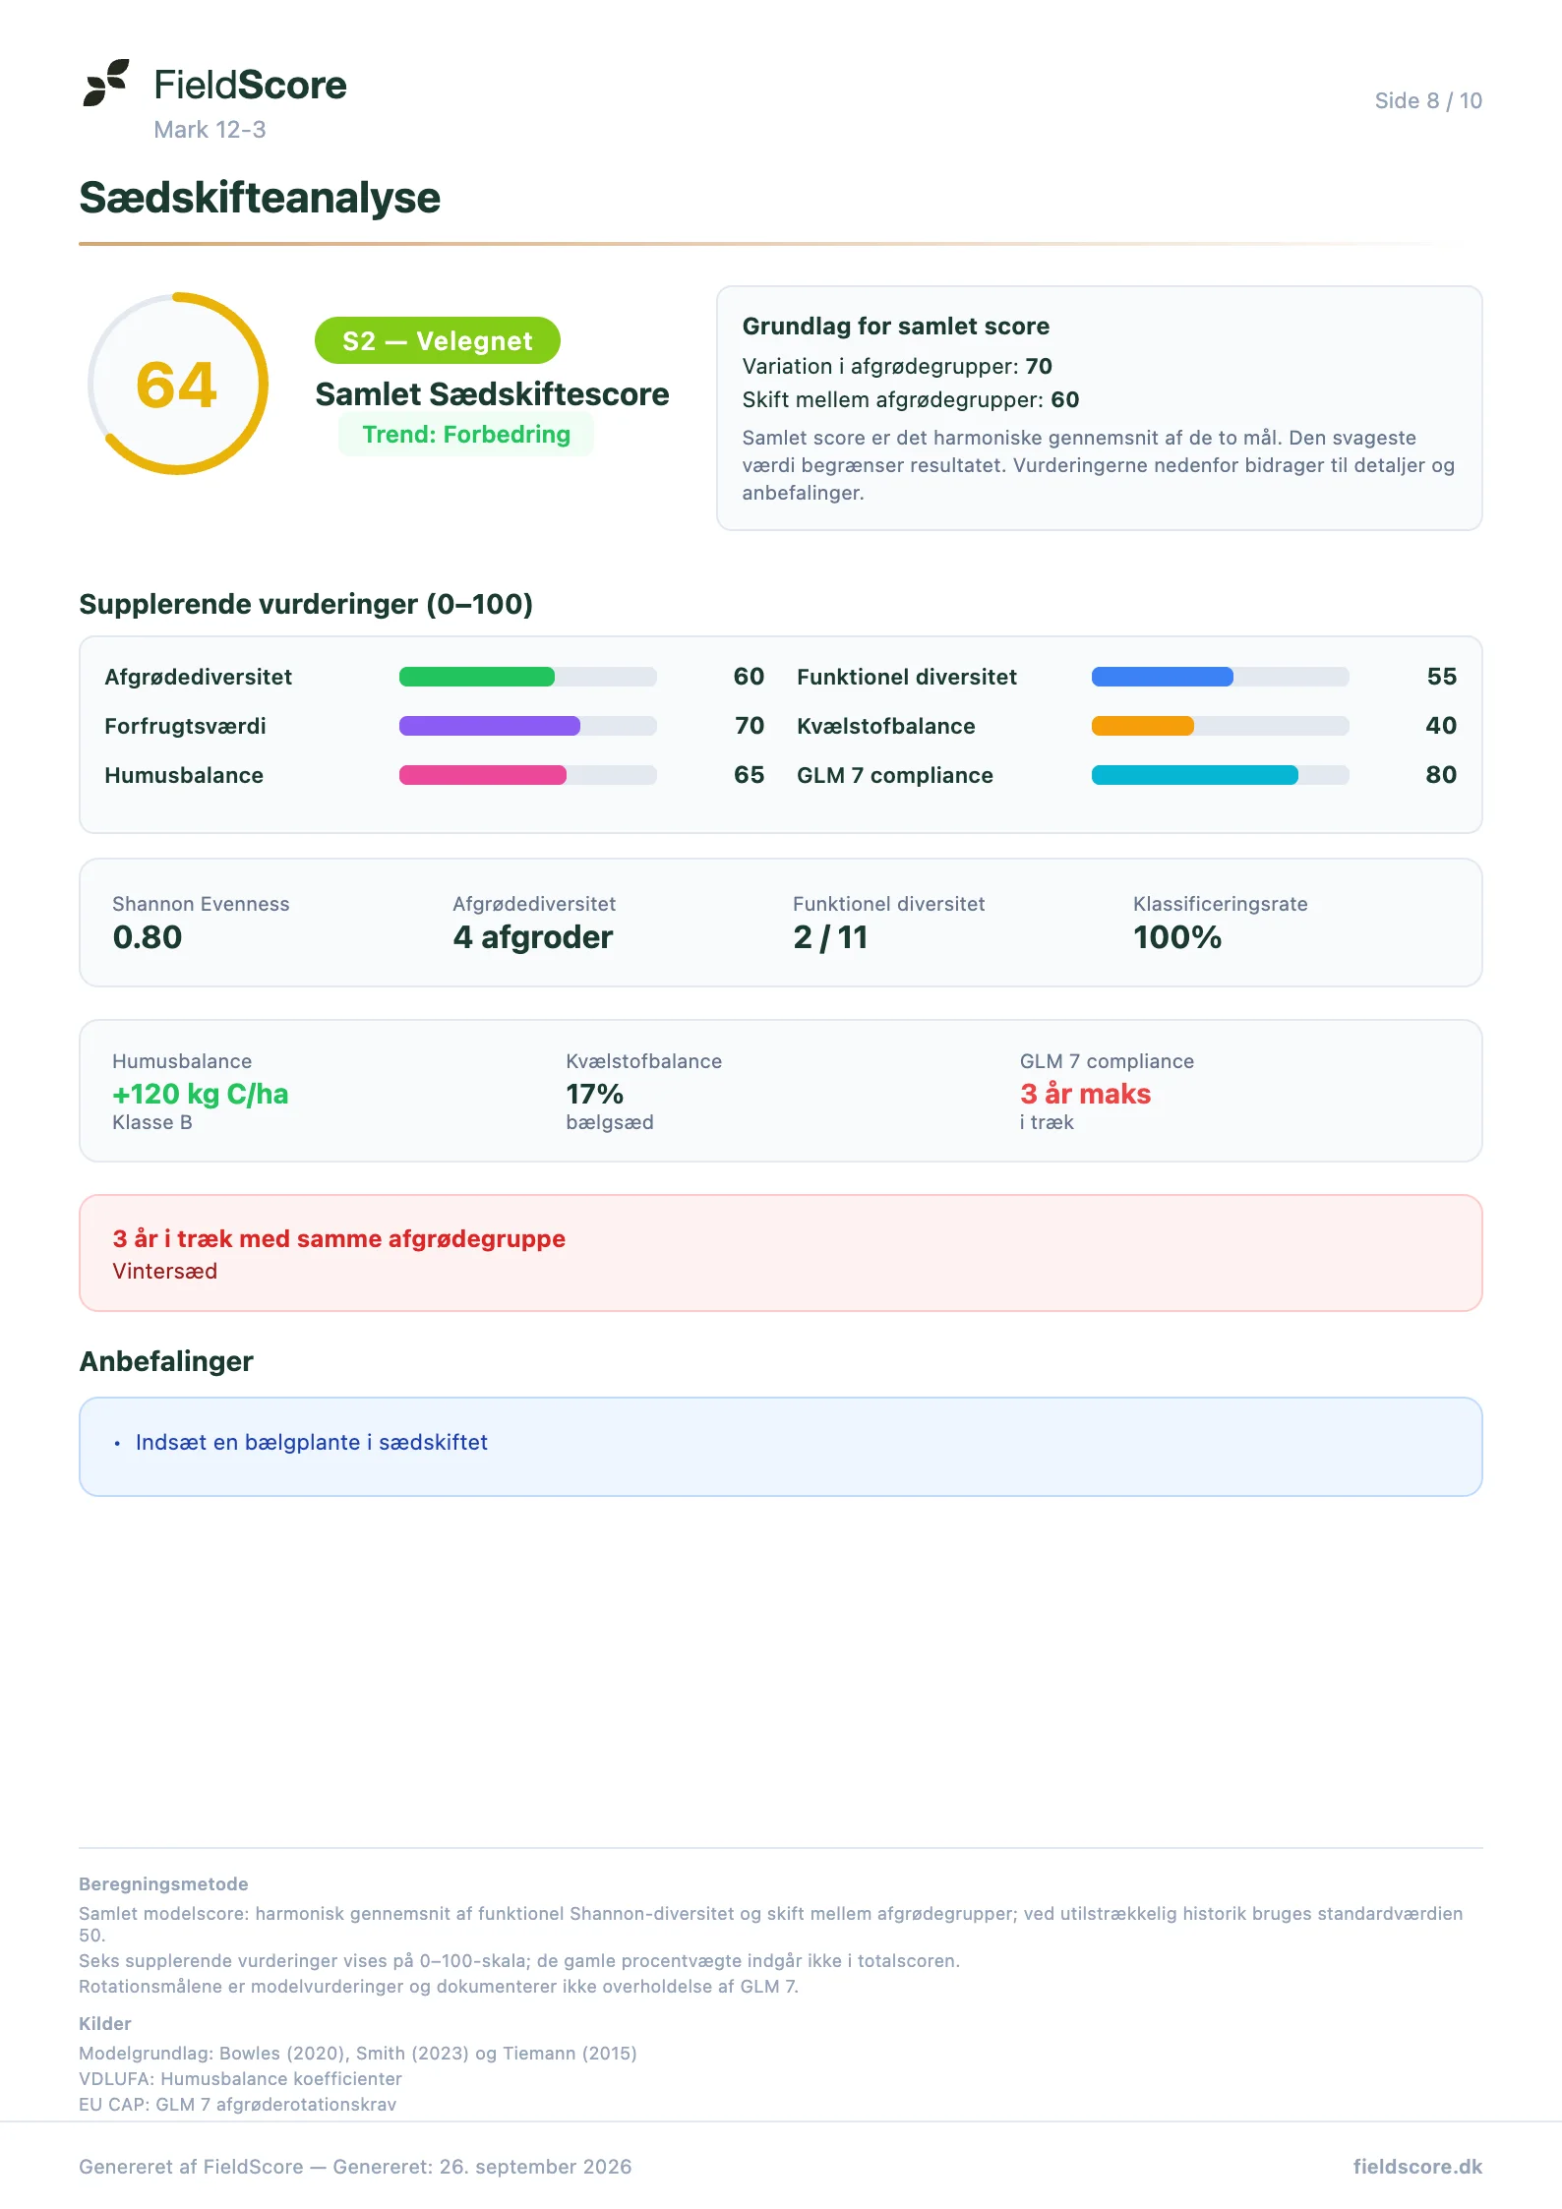
Task: Click the Shannon Evenness value 0.80
Action: 148,937
